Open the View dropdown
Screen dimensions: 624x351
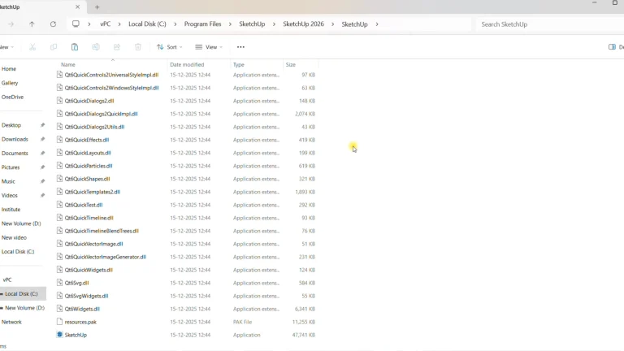click(x=209, y=47)
